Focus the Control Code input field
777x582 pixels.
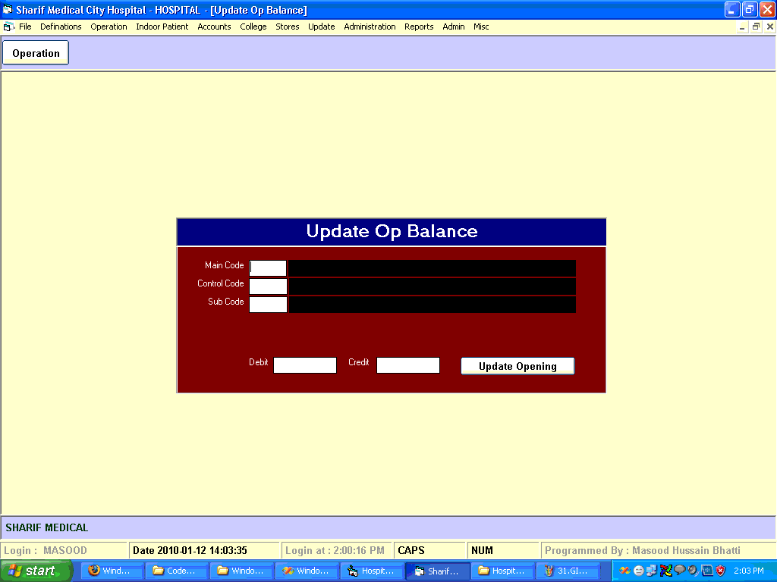point(268,286)
